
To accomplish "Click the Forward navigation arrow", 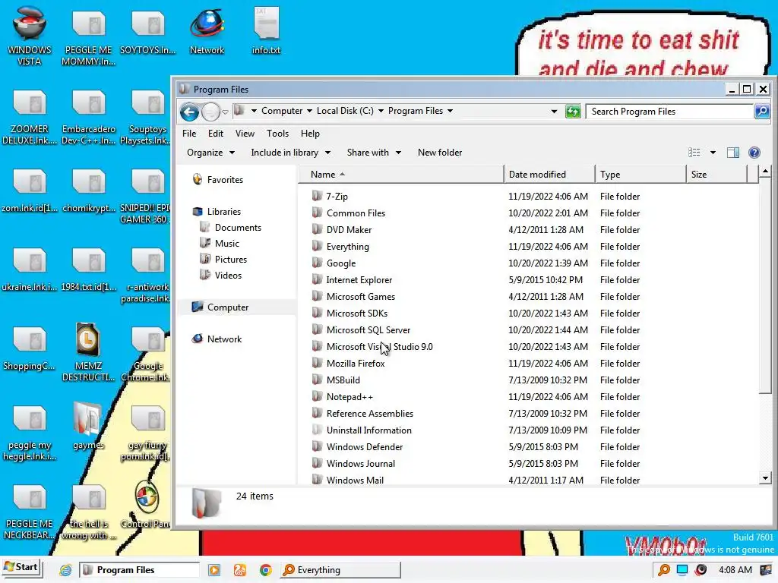I will click(x=211, y=112).
